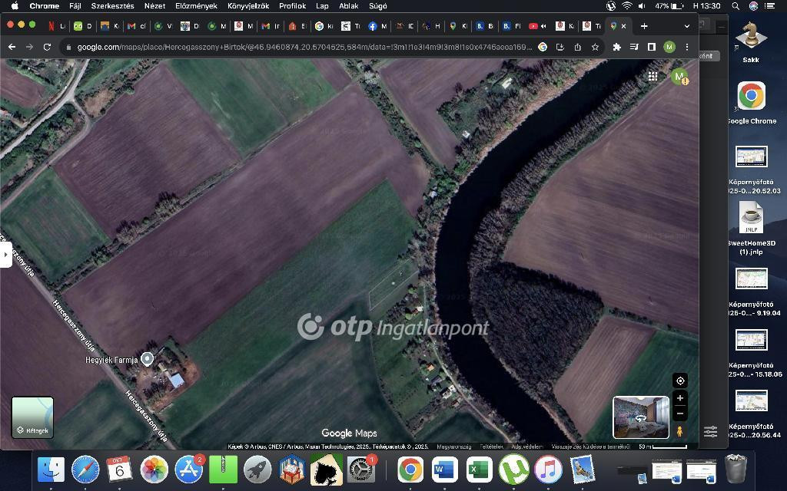Zoom out the map with minus button
This screenshot has width=787, height=491.
[679, 414]
